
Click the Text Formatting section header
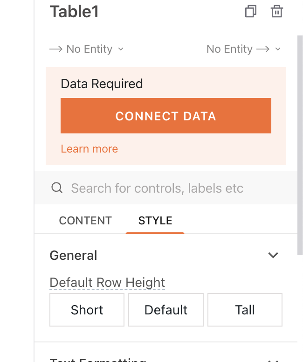[x=98, y=359]
